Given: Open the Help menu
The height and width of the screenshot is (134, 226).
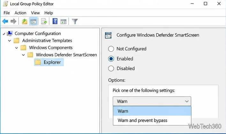Looking at the screenshot, I should point(49,13).
